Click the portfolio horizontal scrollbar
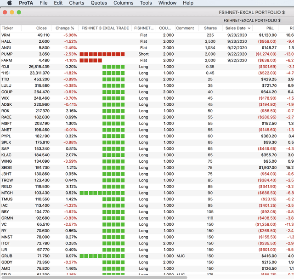Viewport: 294px width, 279px height. [x=94, y=277]
